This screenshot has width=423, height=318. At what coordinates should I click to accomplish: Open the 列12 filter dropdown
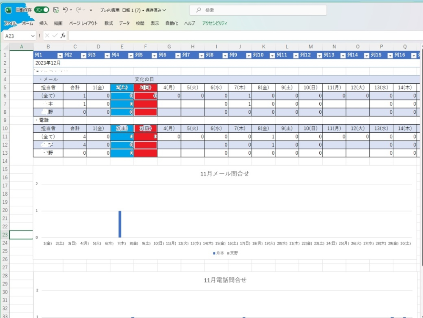coord(319,55)
